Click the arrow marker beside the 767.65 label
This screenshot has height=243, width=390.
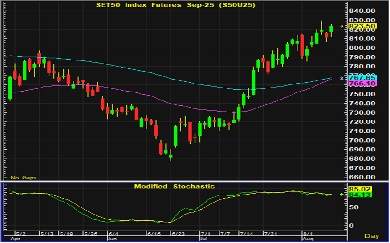click(x=341, y=78)
